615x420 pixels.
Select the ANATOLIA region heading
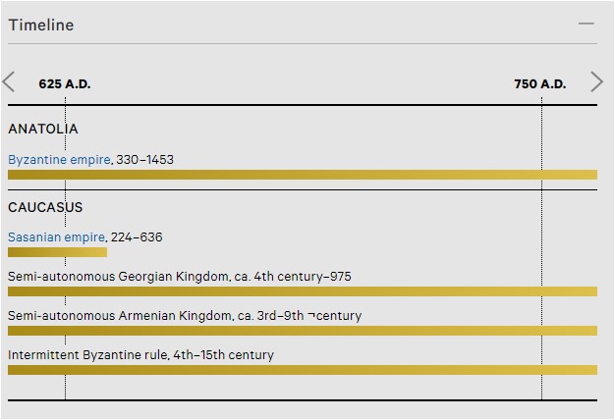(43, 129)
